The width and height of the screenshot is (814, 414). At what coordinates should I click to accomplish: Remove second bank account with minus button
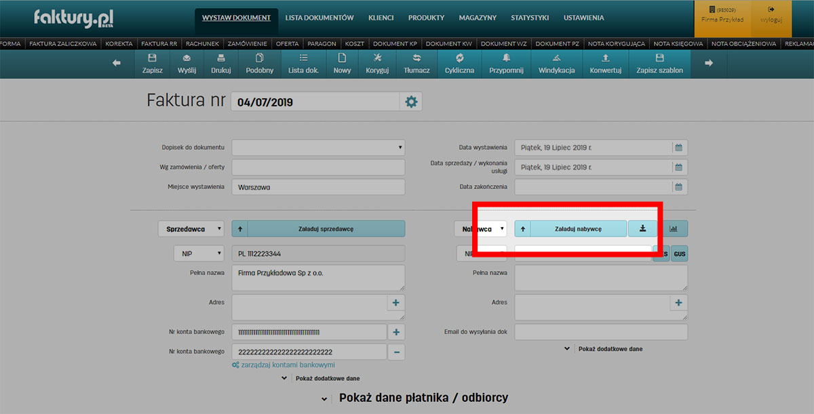point(397,352)
